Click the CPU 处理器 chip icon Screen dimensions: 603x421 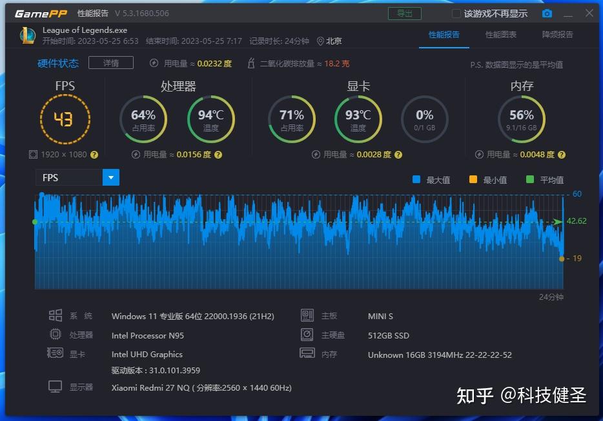click(x=56, y=334)
